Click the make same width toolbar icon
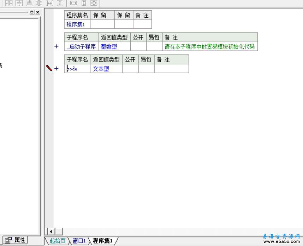 point(73,3)
